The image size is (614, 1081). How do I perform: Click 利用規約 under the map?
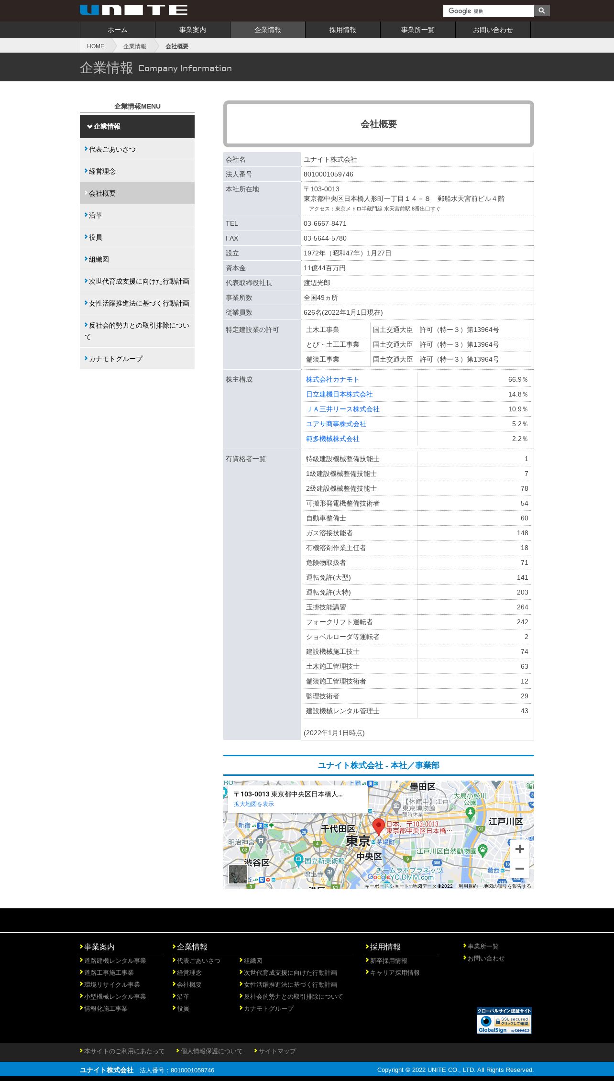468,886
